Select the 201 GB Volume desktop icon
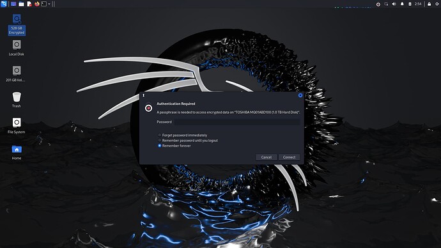Viewport: 441px width, 248px height. (x=16, y=74)
